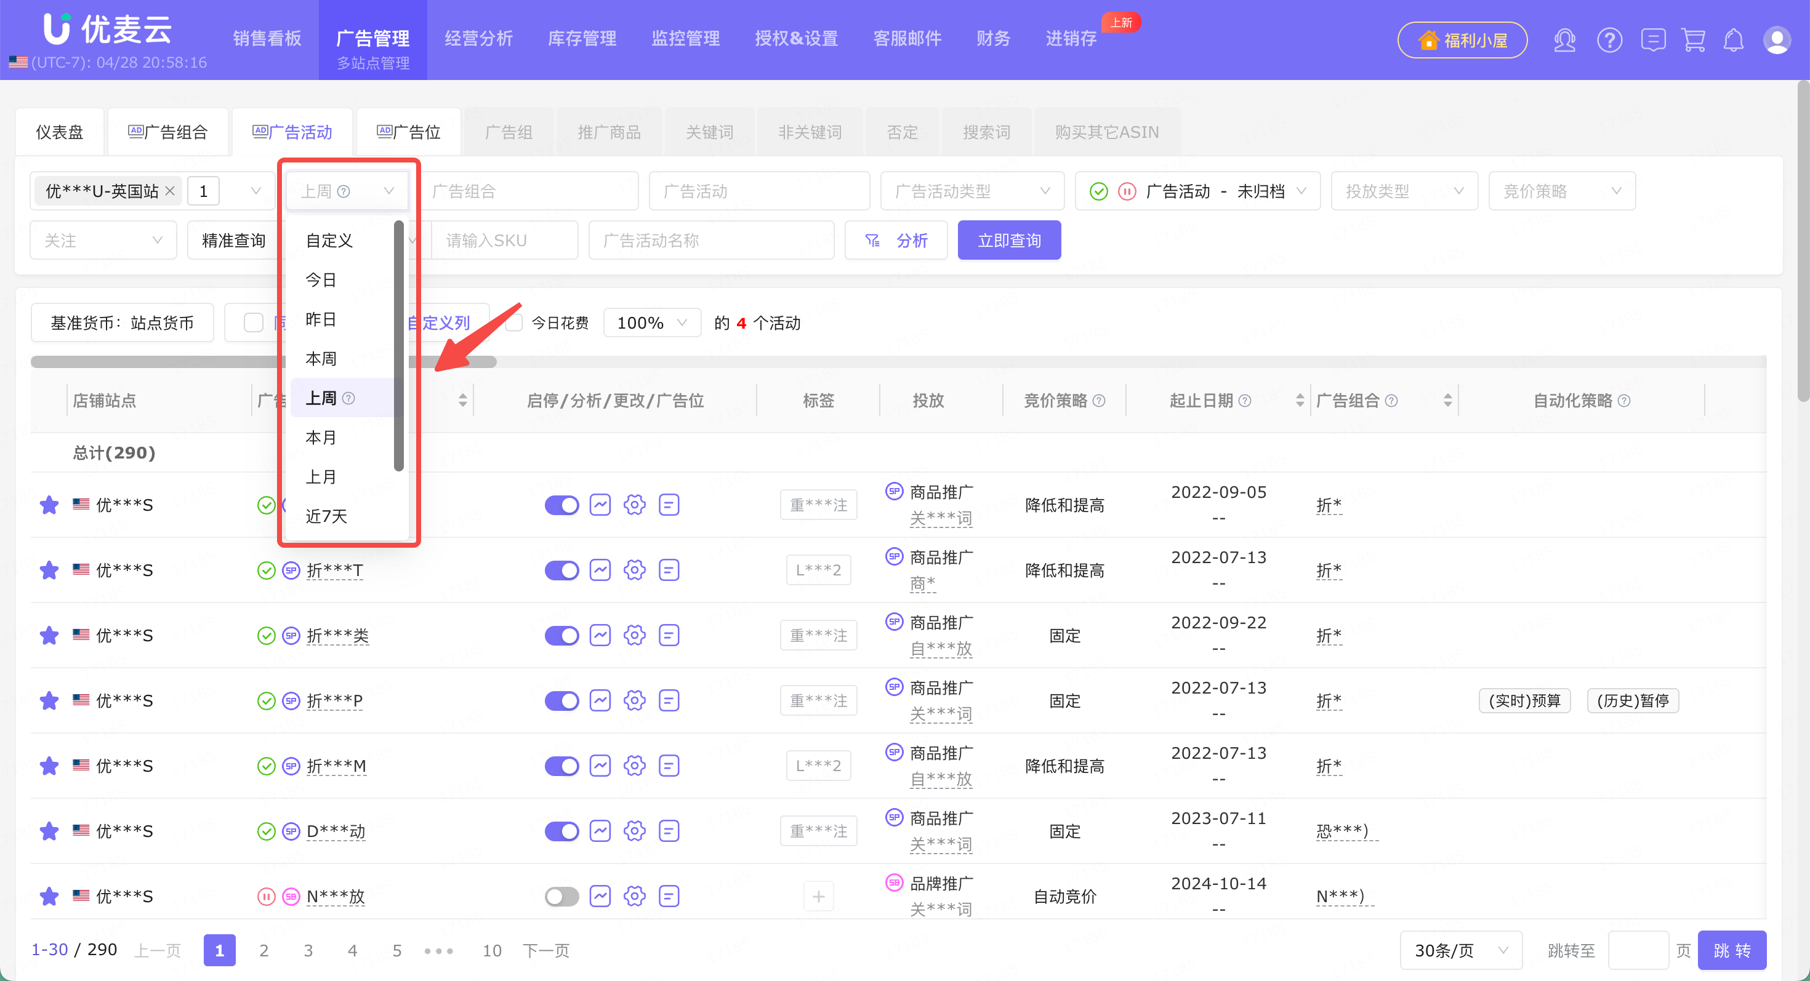Click 基准货币: 站点货币 button
This screenshot has width=1810, height=981.
tap(123, 323)
